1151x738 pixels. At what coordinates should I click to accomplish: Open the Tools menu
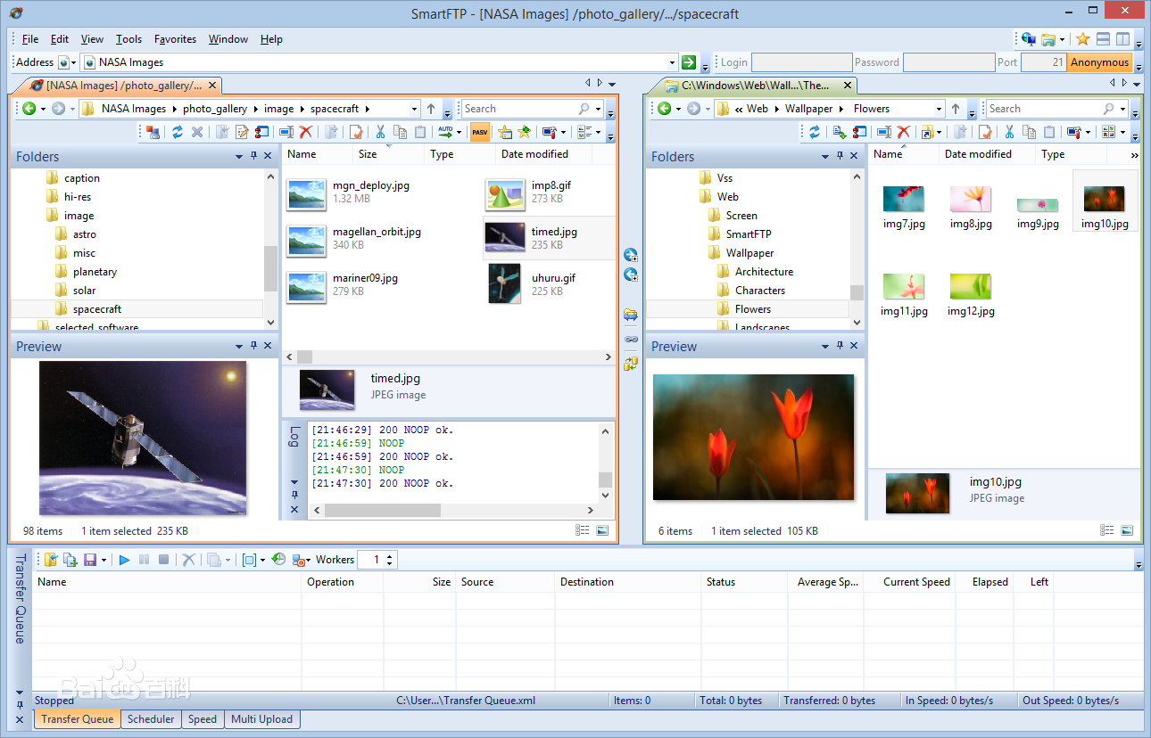(128, 39)
